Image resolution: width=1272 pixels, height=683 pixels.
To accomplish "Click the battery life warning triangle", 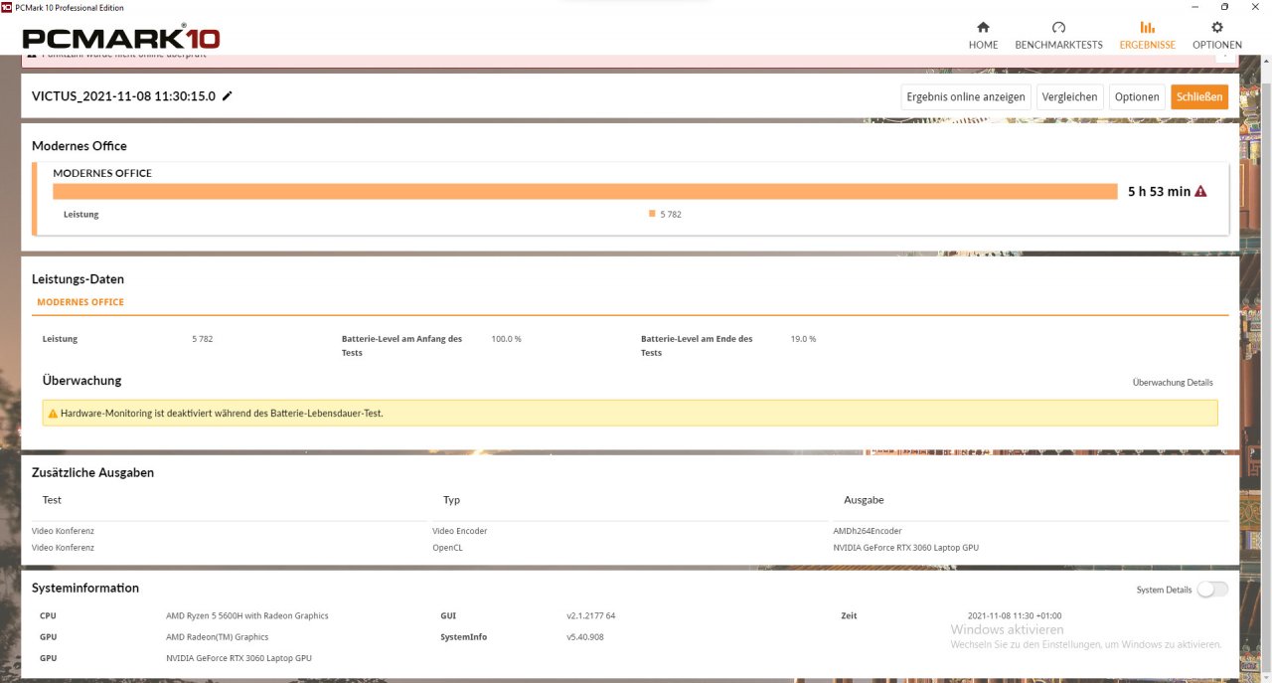I will coord(1200,192).
